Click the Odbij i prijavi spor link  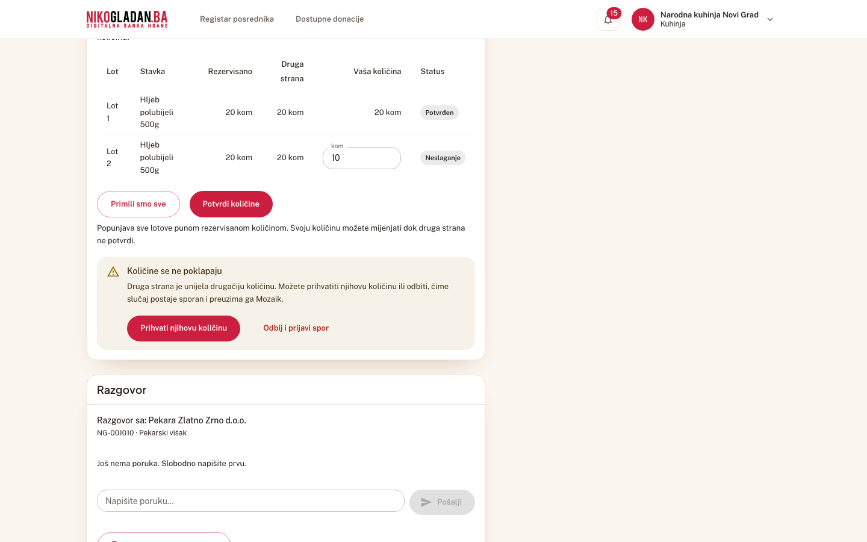[296, 328]
